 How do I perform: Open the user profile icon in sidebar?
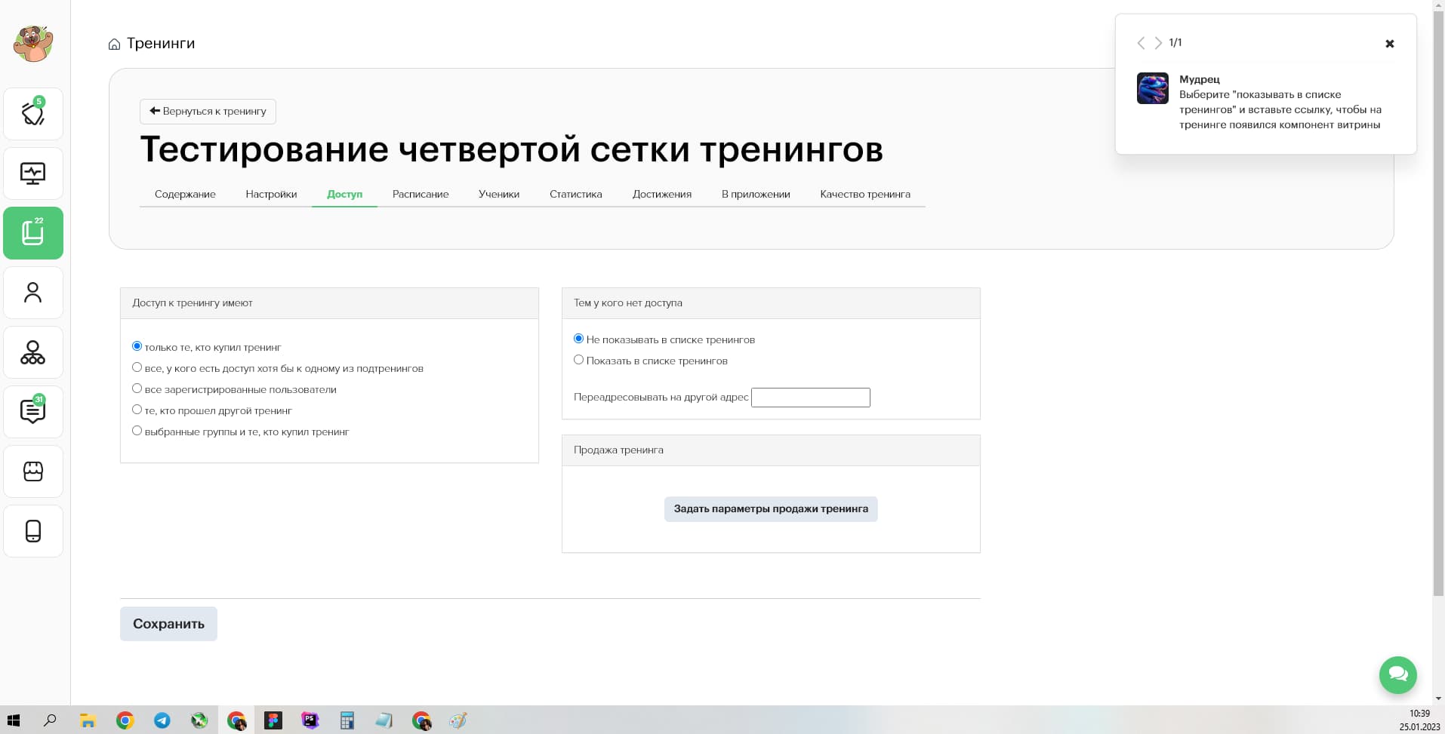point(33,293)
